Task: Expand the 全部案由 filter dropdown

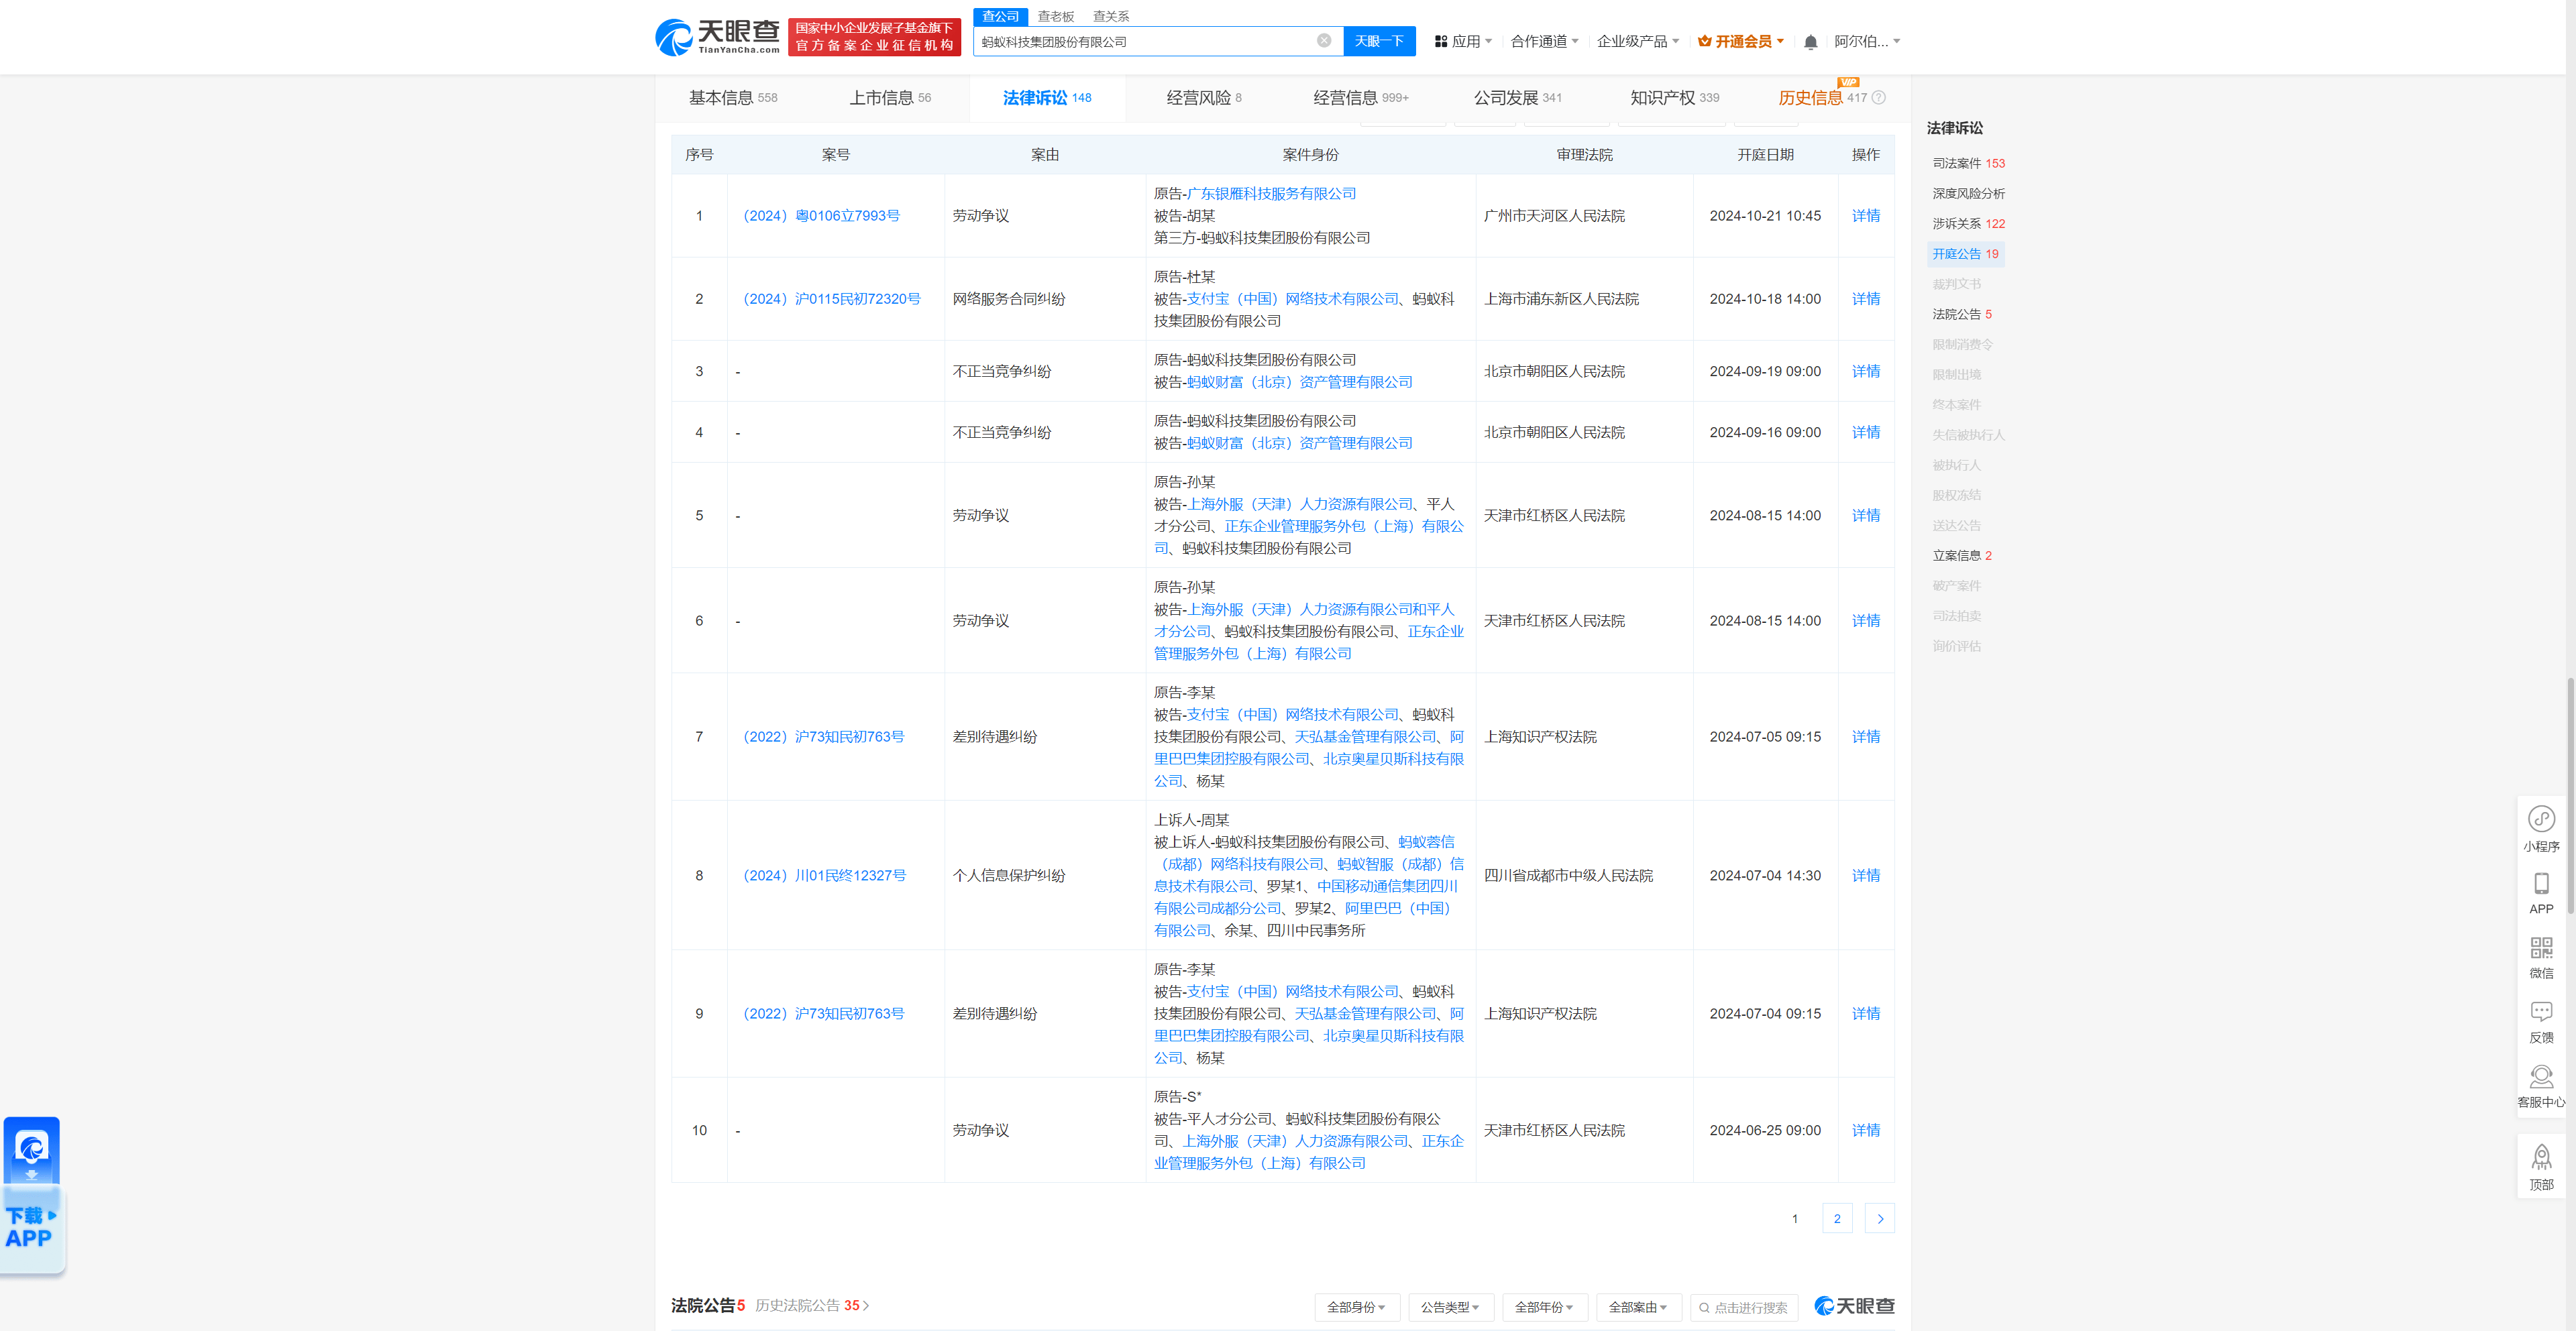Action: click(1638, 1307)
